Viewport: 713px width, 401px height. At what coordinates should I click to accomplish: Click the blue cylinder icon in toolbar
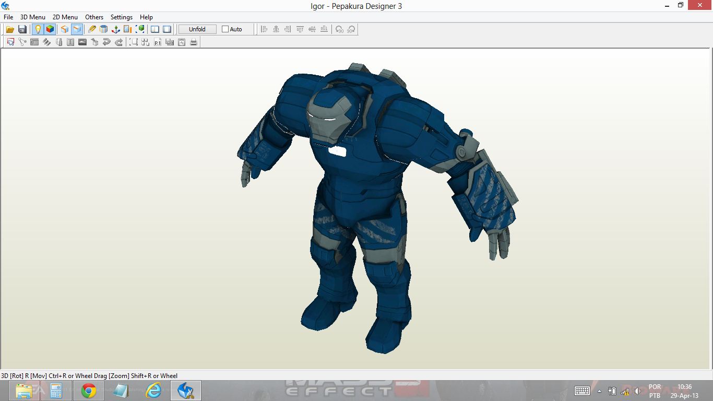(104, 29)
